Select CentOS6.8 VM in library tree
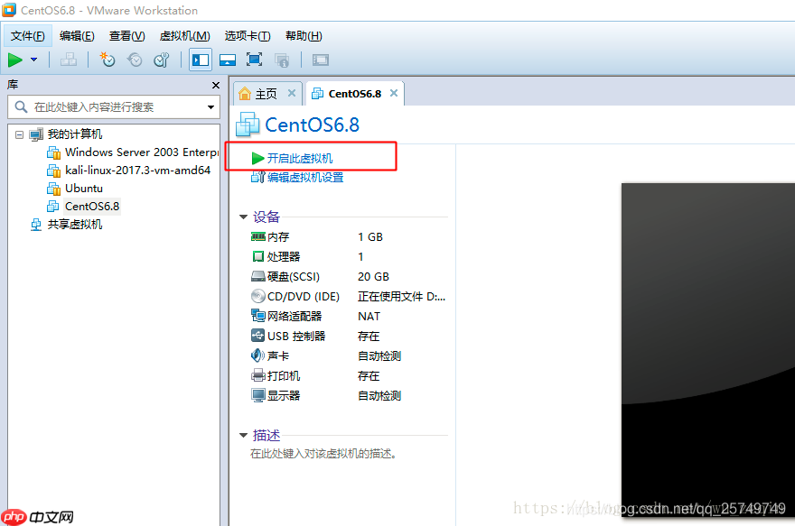 click(83, 207)
